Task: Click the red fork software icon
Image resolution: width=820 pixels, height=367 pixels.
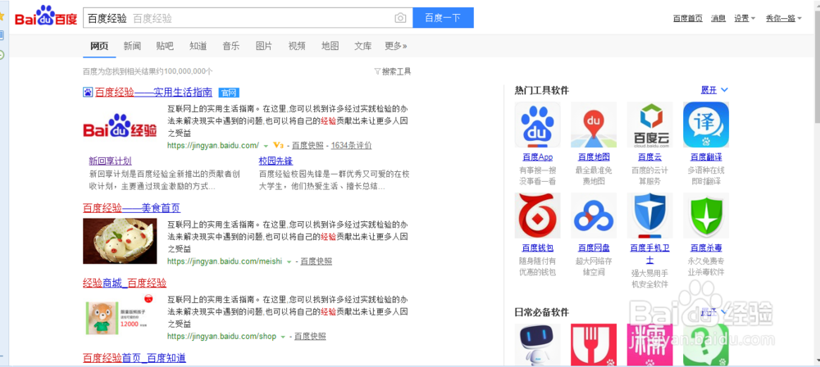Action: [x=594, y=345]
